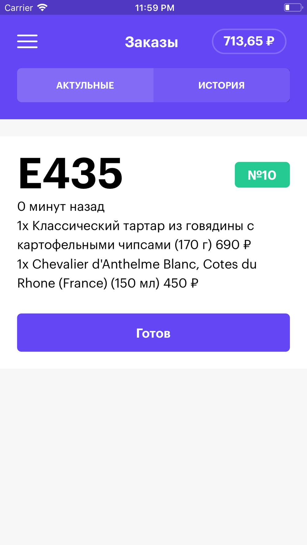Tap the 690 ₽ price

(233, 245)
